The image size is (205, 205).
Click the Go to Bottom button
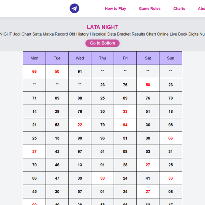102,43
